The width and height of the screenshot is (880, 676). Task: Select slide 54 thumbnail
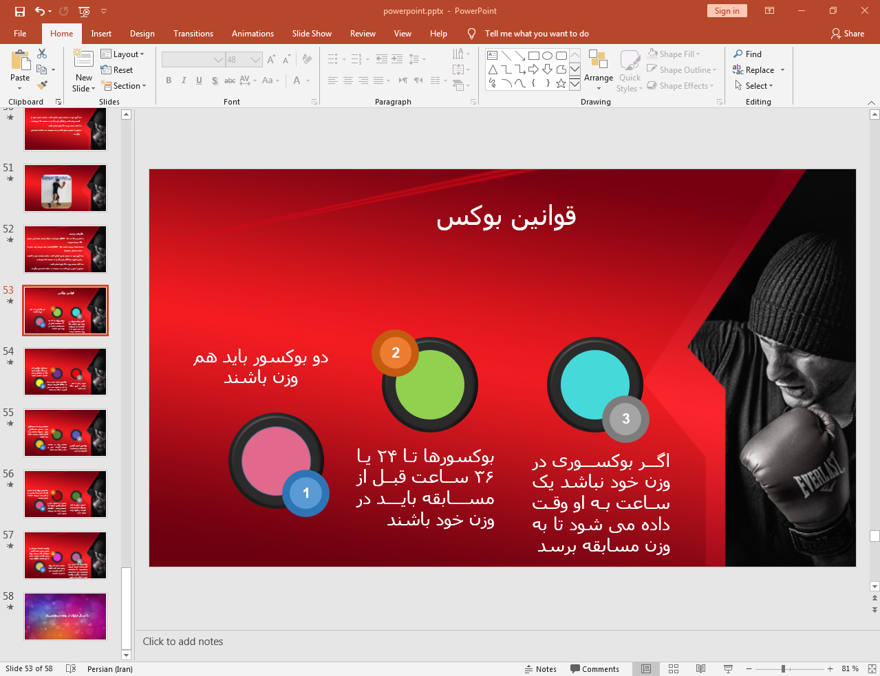pos(65,371)
